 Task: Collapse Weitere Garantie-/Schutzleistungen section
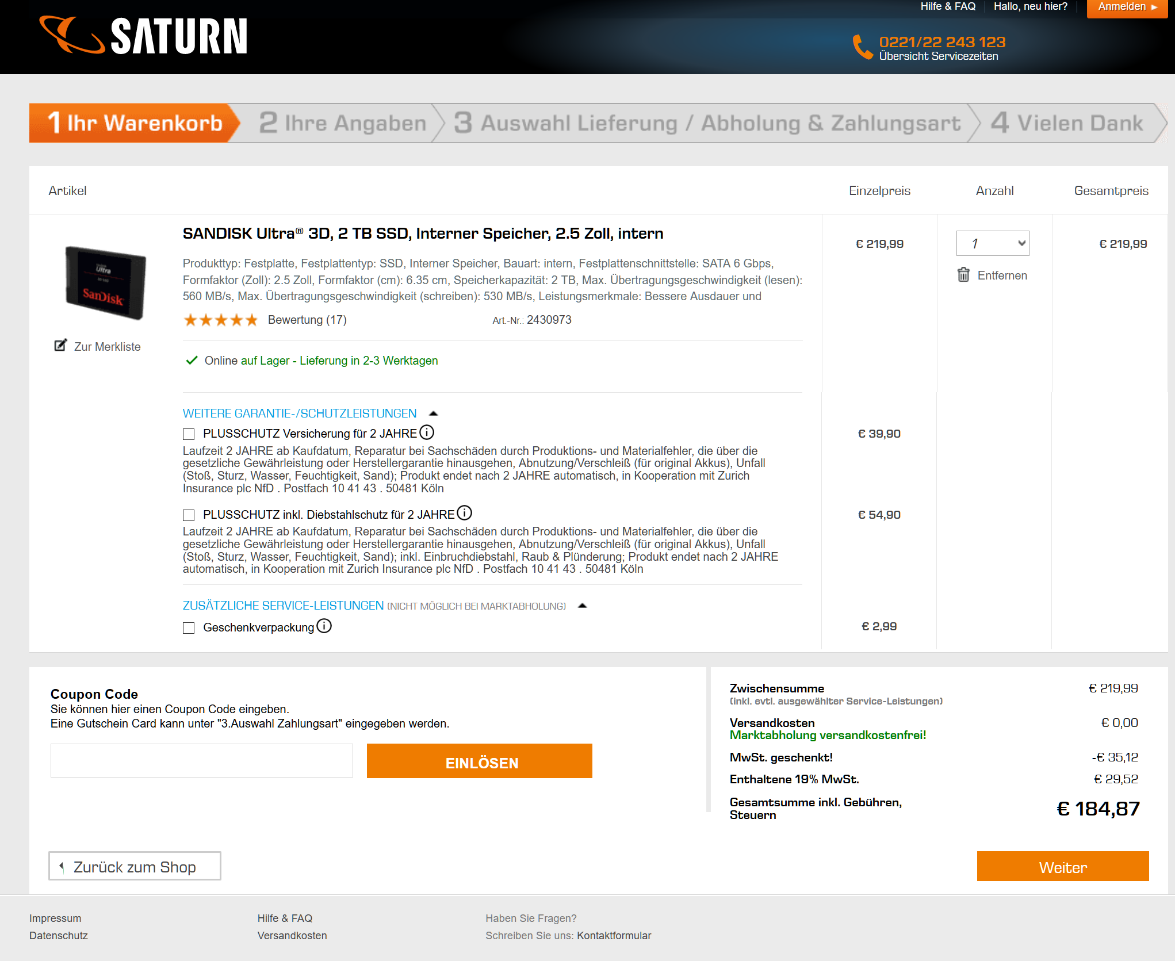click(434, 414)
